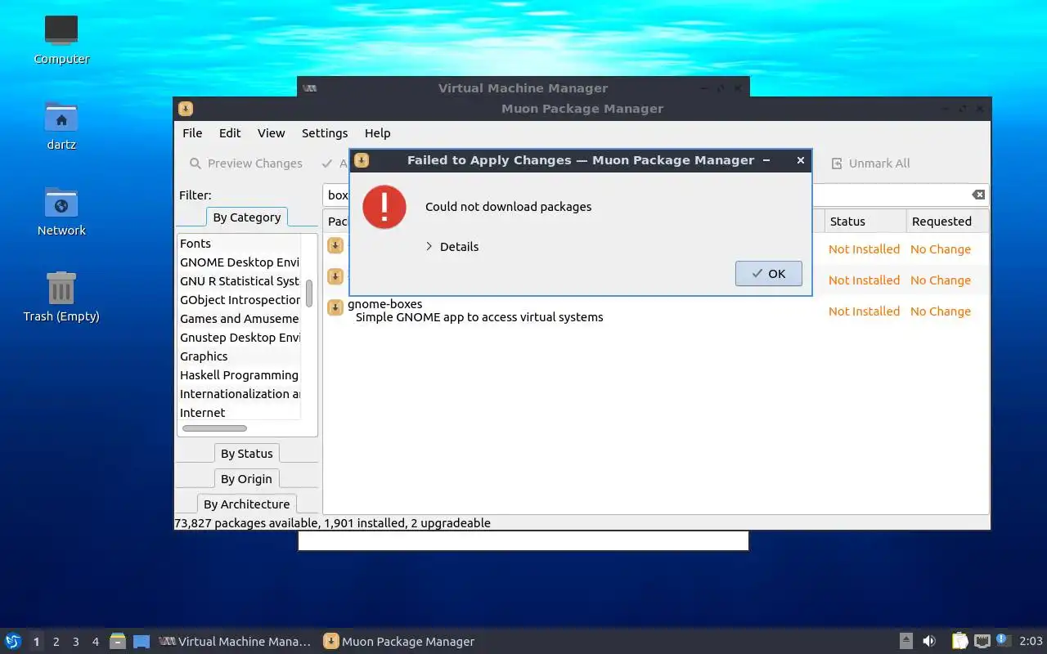
Task: Click the network tray icon
Action: (982, 641)
